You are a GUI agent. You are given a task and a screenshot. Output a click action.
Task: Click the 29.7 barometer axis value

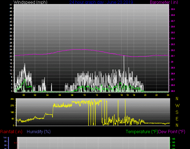pos(173,21)
